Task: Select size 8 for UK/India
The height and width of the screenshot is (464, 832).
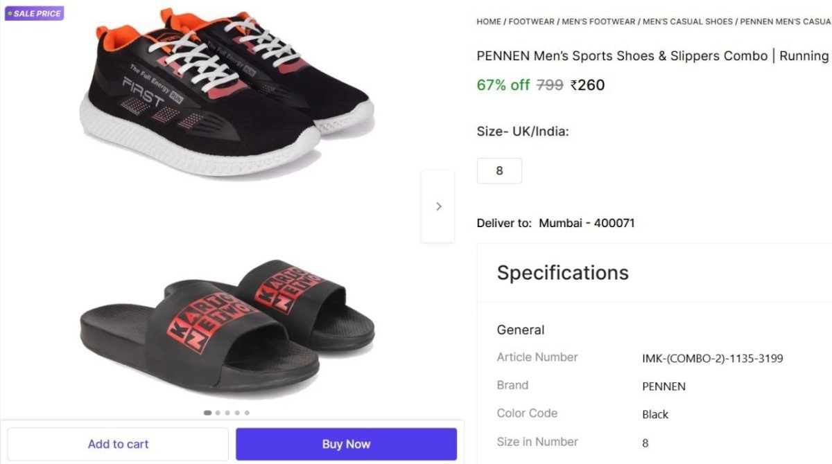Action: pyautogui.click(x=499, y=170)
